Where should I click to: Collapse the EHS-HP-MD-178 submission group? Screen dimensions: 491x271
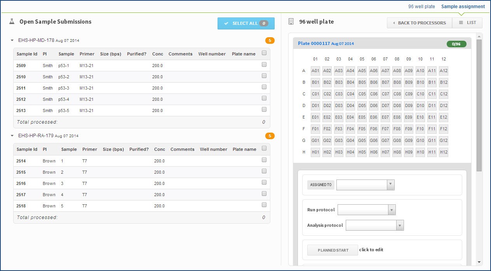coord(12,40)
